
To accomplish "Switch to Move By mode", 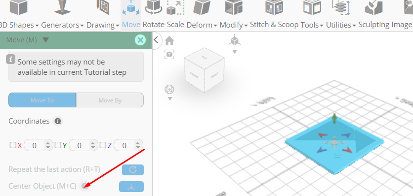I will pyautogui.click(x=110, y=100).
